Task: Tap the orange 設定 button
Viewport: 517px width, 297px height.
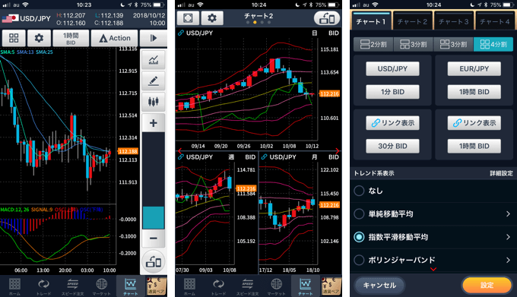Action: click(487, 285)
